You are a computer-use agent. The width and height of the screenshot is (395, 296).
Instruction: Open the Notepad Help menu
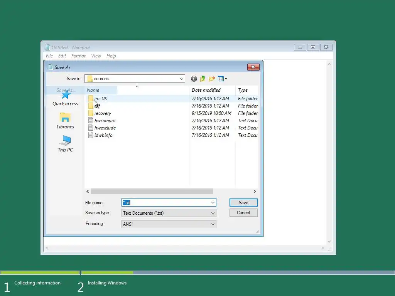click(111, 56)
